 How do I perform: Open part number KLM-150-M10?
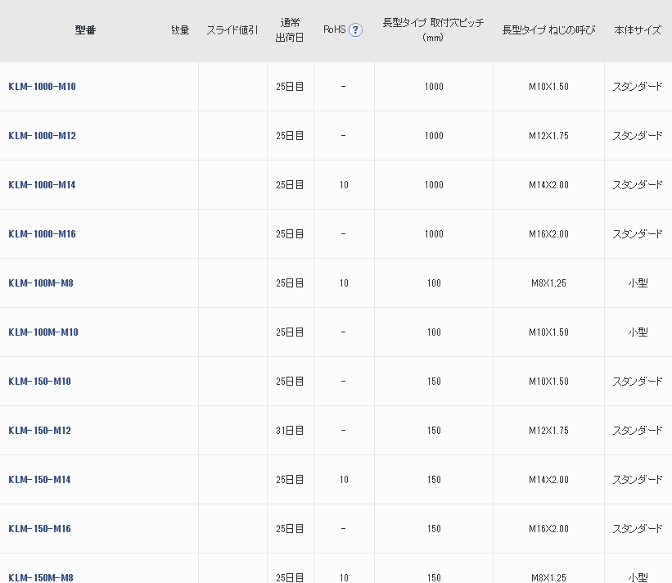39,382
